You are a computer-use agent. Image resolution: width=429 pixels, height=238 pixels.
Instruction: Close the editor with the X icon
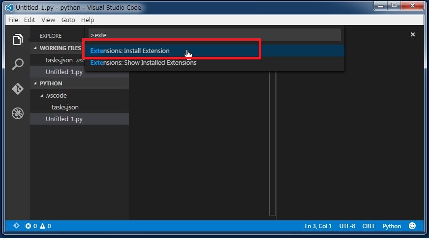tap(413, 34)
